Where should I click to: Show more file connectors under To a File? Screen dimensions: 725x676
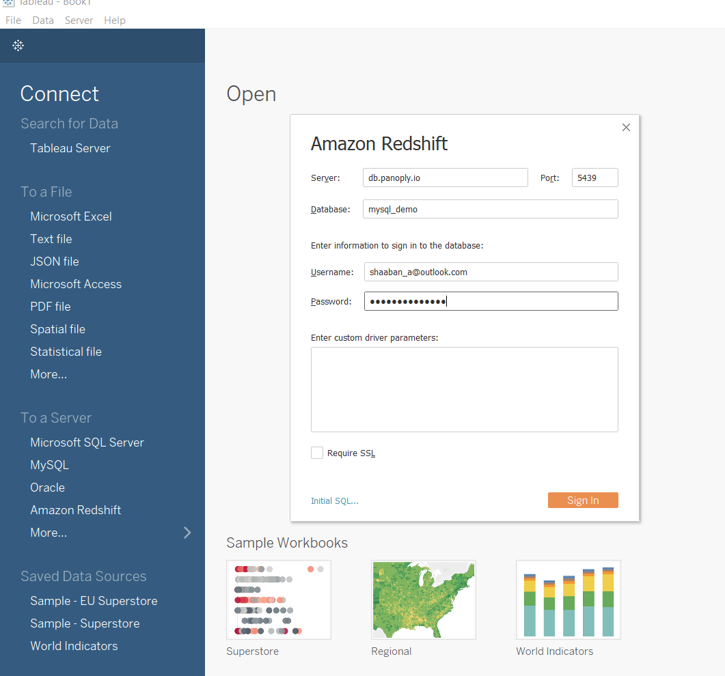pyautogui.click(x=49, y=374)
